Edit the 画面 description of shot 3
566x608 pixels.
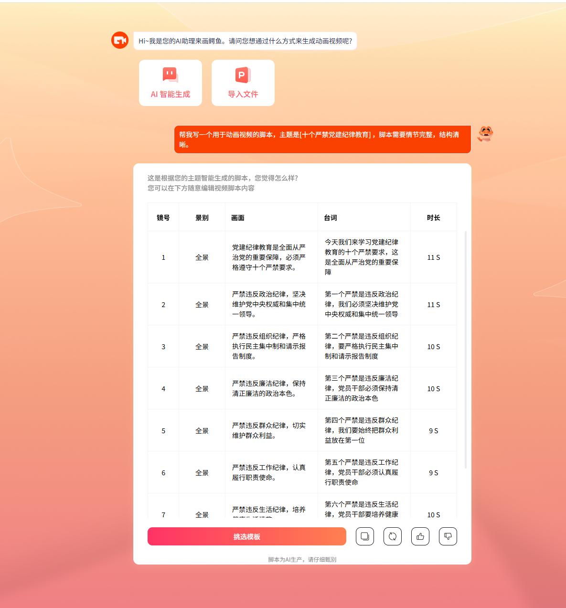271,346
